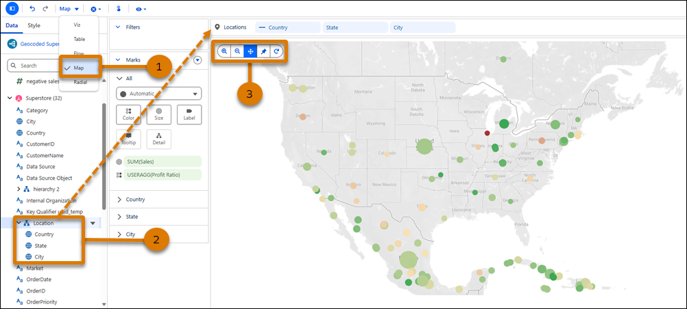Screen dimensions: 687x309
Task: Click the Size marks button
Action: (x=158, y=115)
